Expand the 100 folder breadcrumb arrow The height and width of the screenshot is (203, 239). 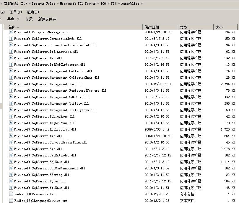(108, 4)
